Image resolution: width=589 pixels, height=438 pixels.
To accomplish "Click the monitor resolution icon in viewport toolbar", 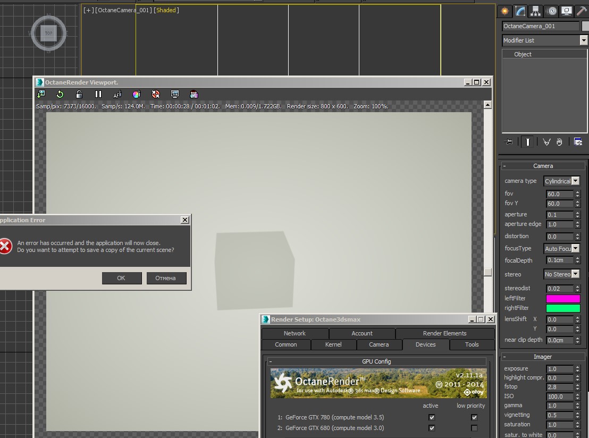I will (175, 94).
